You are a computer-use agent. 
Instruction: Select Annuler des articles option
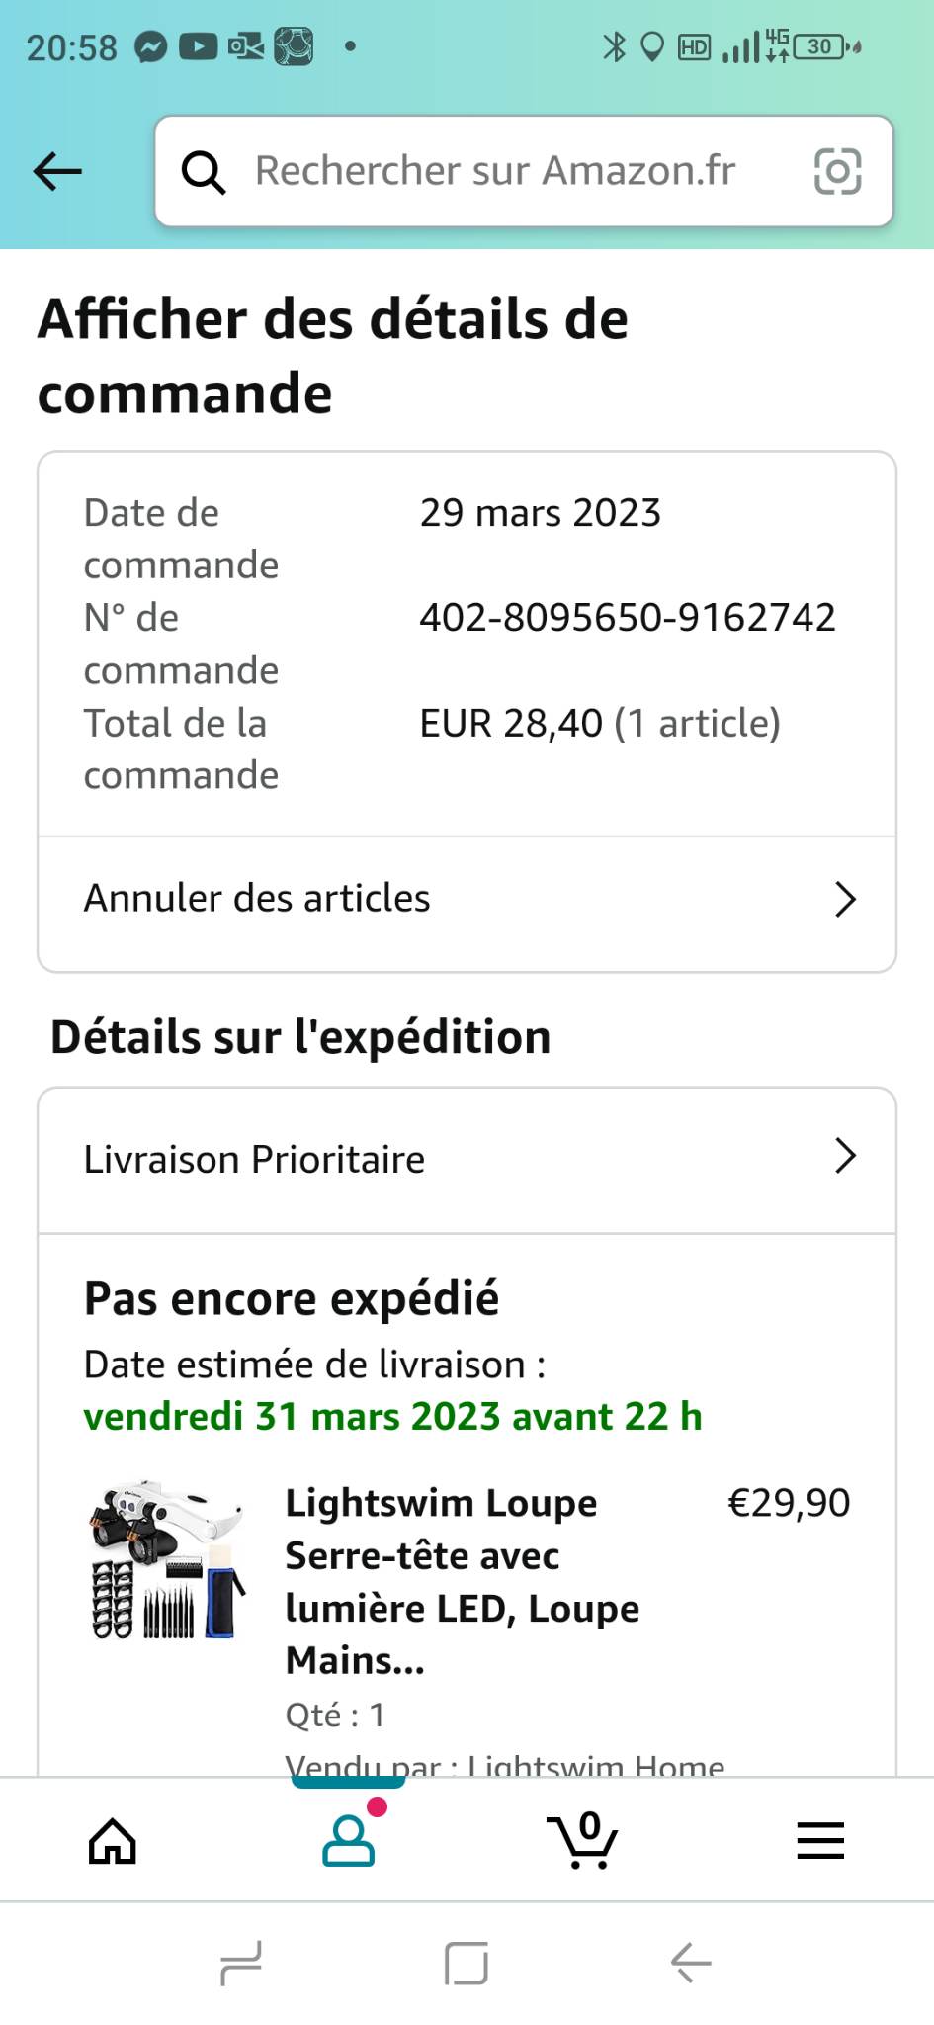257,899
